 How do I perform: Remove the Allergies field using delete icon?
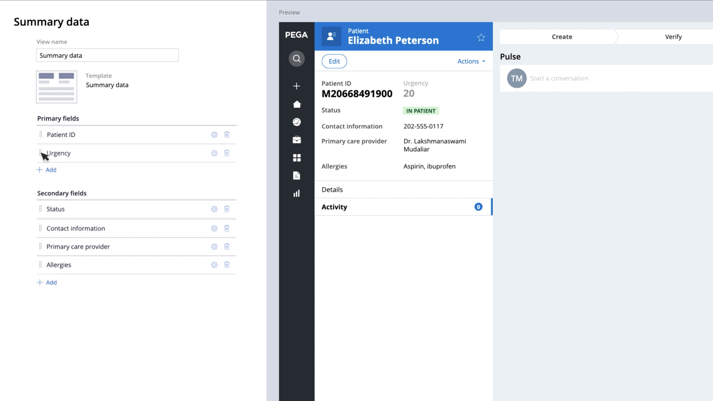(227, 265)
